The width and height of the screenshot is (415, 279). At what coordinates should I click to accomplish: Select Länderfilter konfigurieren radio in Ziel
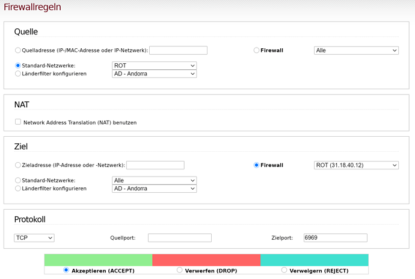(x=17, y=188)
